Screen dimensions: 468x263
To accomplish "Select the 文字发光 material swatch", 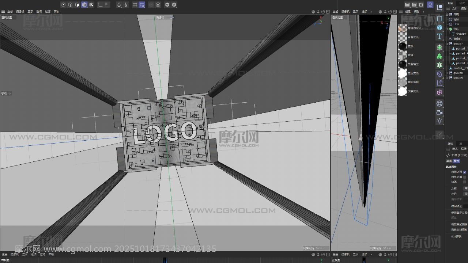I will tap(402, 91).
